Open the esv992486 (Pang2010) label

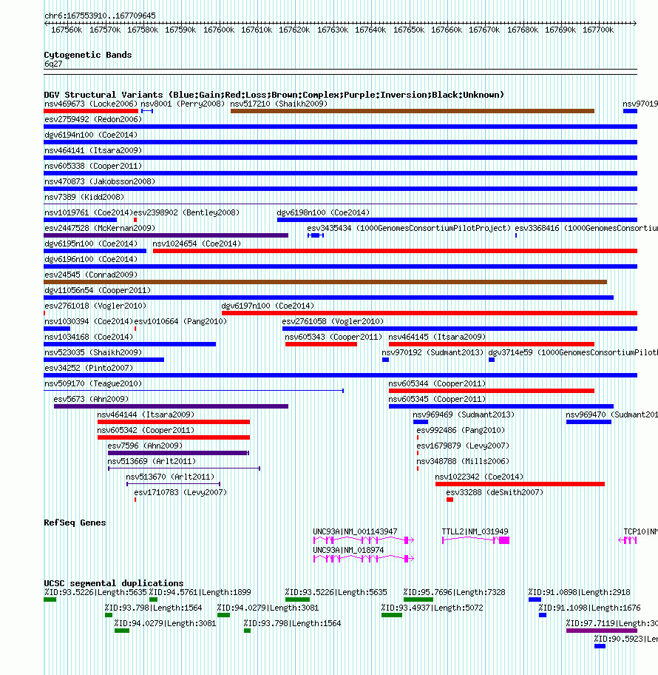461,430
